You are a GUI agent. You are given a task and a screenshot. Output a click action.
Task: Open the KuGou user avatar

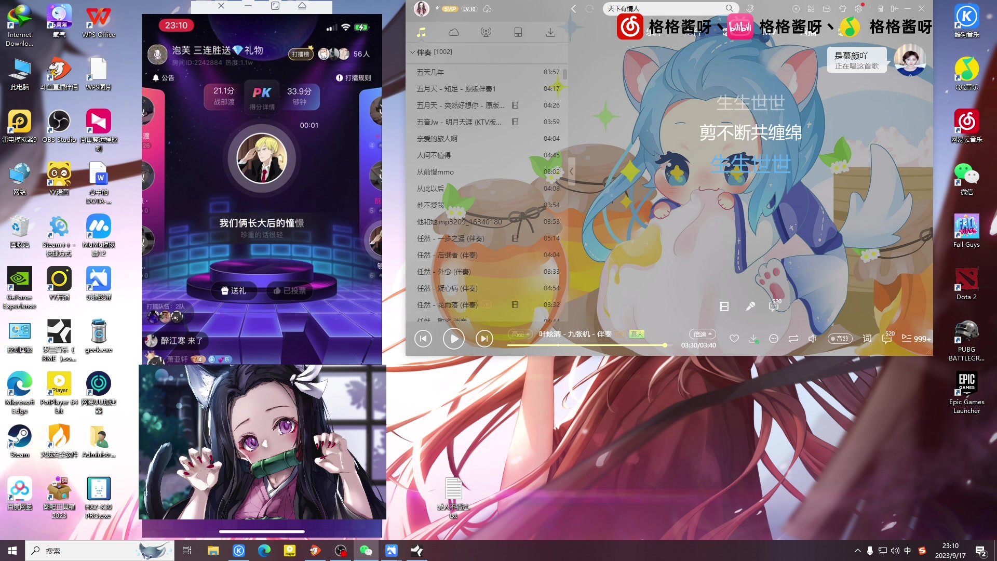pos(422,9)
